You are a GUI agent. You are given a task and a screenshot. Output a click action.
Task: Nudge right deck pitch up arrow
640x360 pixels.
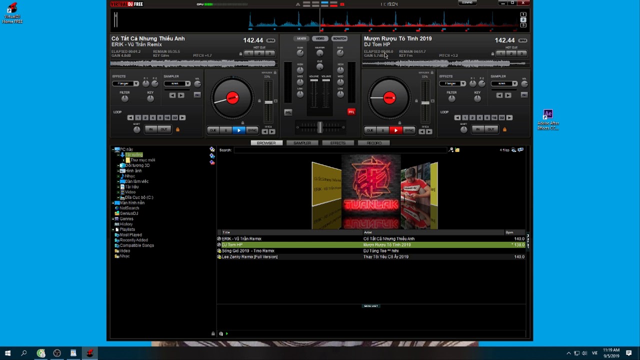pyautogui.click(x=428, y=131)
